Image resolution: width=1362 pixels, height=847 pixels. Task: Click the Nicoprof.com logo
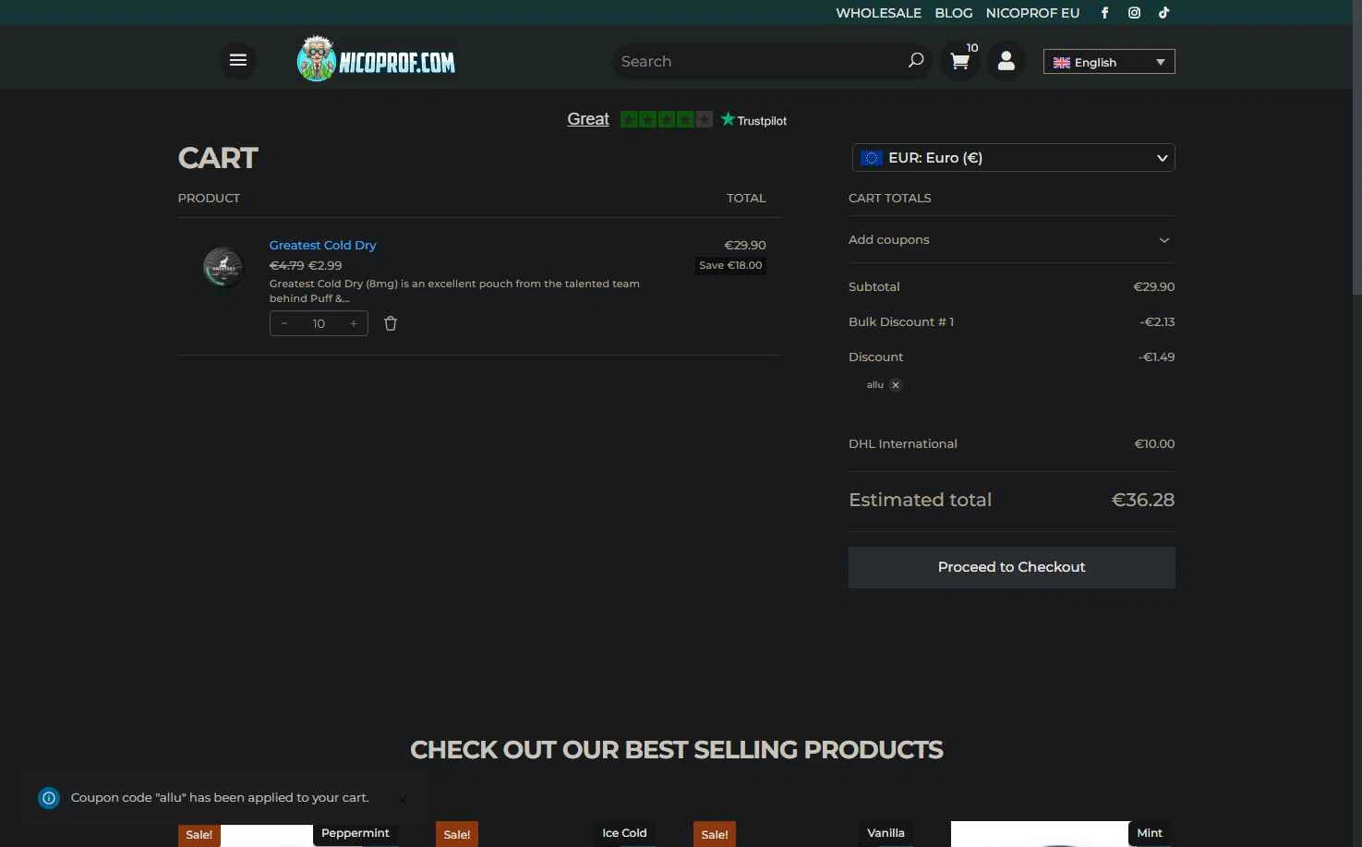[x=377, y=59]
